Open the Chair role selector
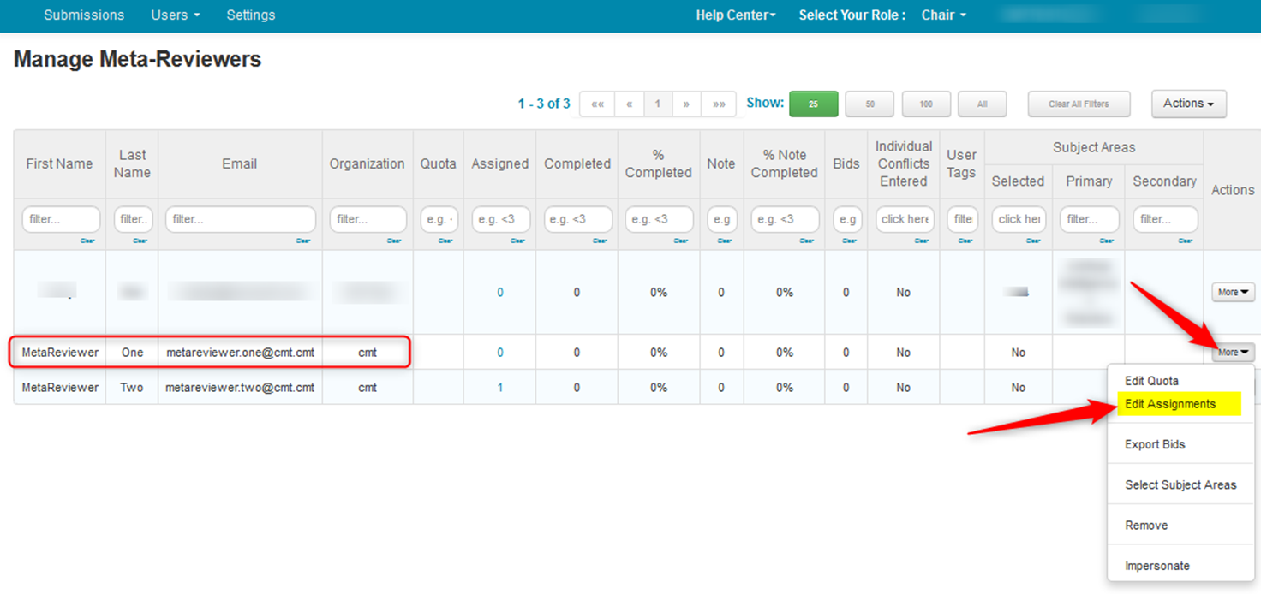1261x594 pixels. tap(944, 15)
